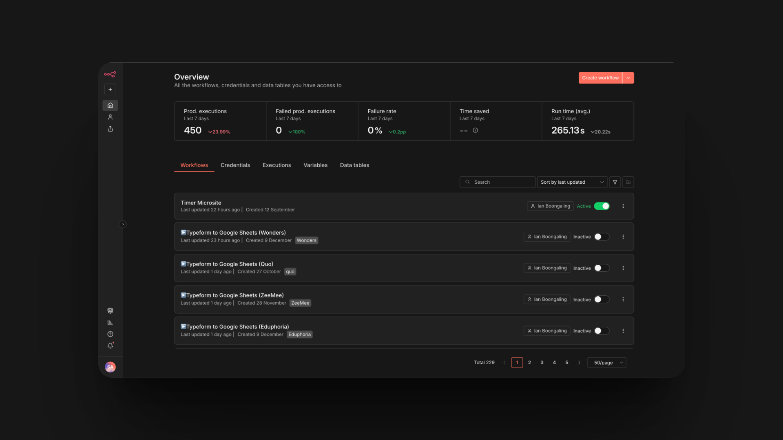Open Templates via the box icon
The height and width of the screenshot is (440, 783).
[x=110, y=310]
